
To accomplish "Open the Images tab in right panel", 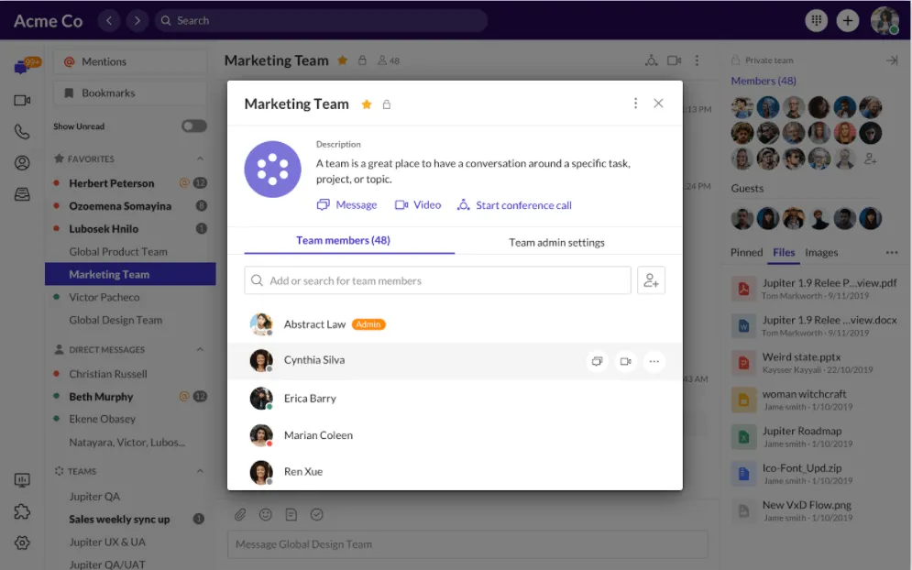I will (821, 252).
